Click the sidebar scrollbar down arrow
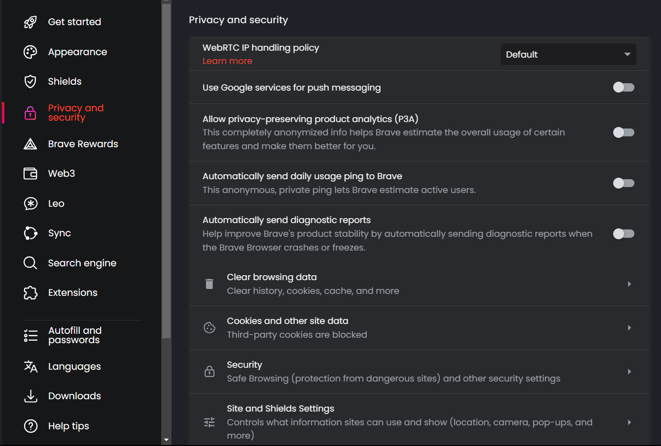The width and height of the screenshot is (661, 446). (166, 440)
